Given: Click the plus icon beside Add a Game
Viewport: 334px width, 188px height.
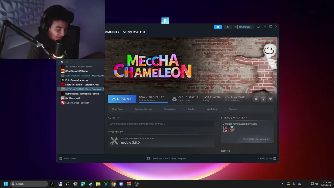Looking at the screenshot, I should point(61,158).
